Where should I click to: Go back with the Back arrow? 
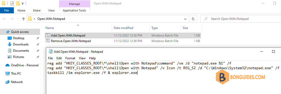[x=4, y=19]
